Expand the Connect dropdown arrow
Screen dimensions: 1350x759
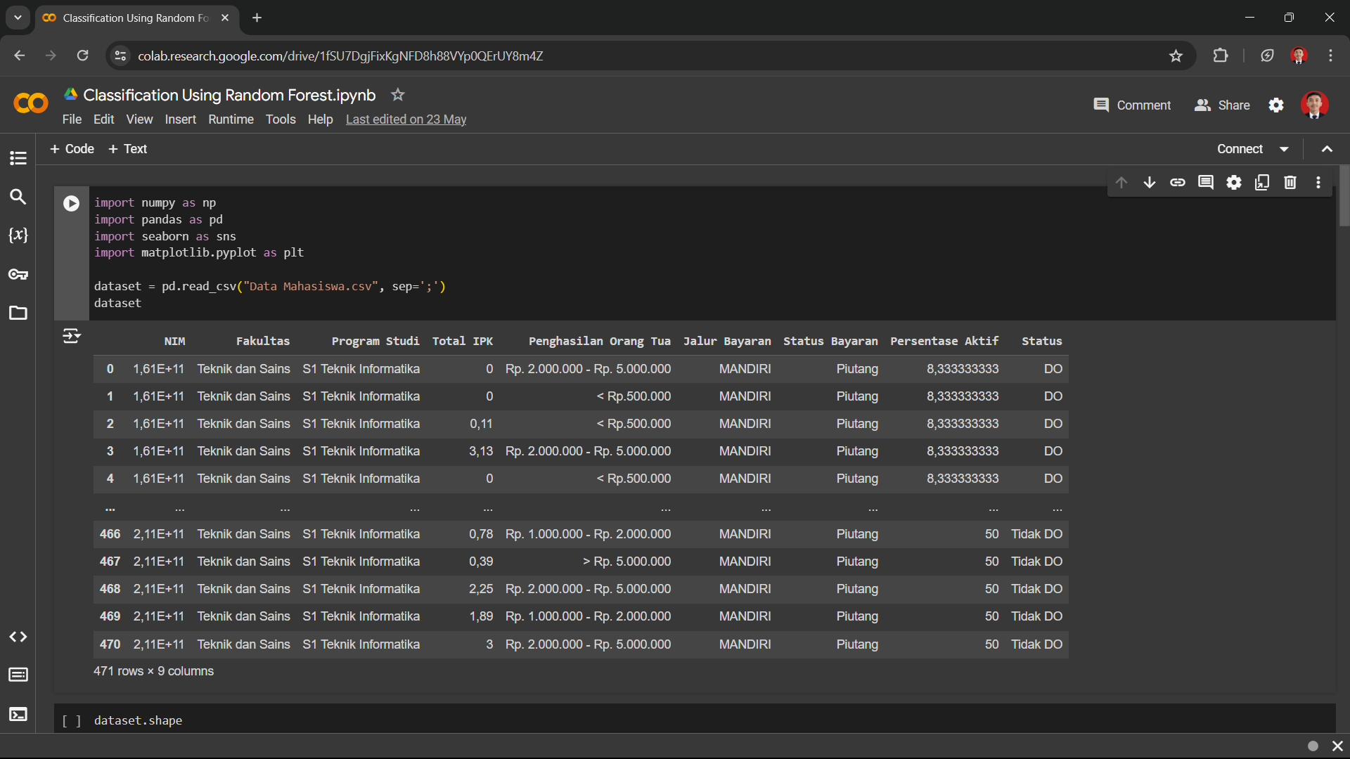(x=1285, y=149)
